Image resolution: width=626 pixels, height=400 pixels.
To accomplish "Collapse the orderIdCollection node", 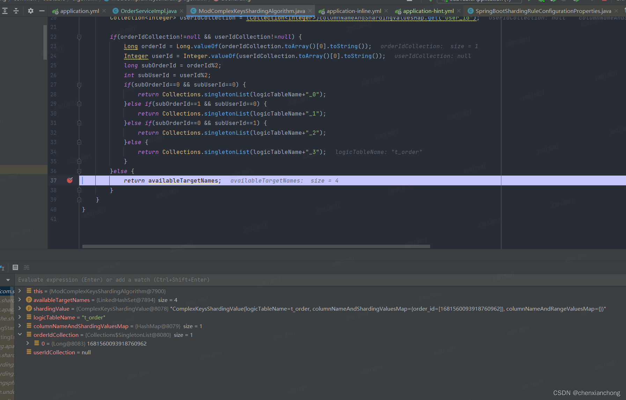I will click(x=20, y=334).
